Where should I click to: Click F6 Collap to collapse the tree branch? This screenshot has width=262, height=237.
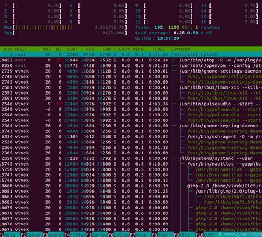click(119, 235)
